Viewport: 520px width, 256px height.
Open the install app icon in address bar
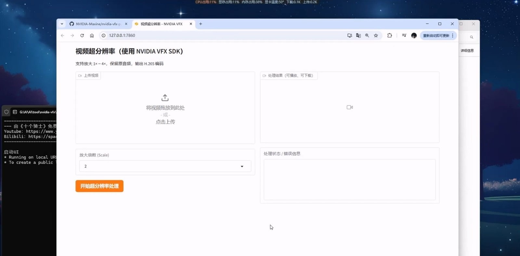tap(350, 35)
